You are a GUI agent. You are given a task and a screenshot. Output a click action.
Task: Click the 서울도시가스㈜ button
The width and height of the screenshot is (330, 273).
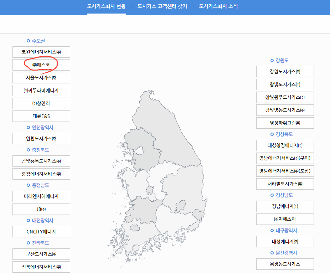(41, 78)
